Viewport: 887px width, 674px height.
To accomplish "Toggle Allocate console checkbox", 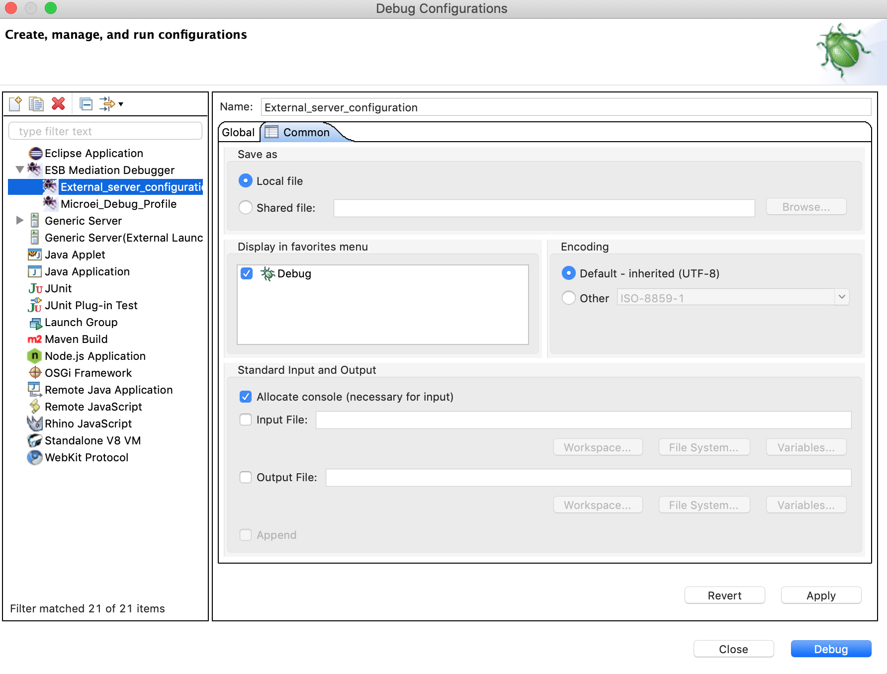I will coord(246,396).
